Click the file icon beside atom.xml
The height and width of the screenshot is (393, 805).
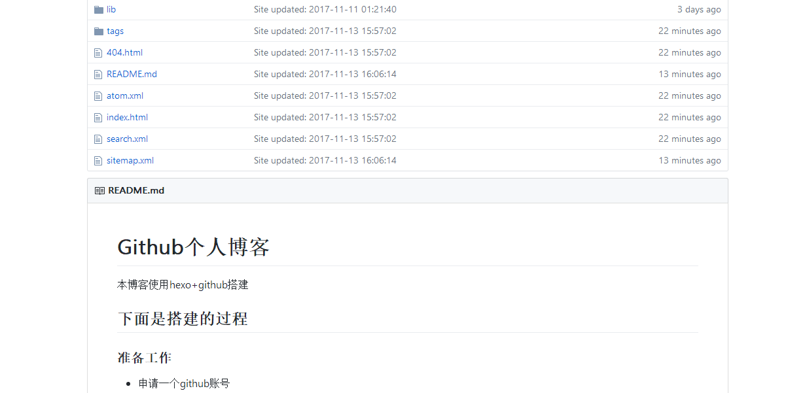click(x=98, y=96)
